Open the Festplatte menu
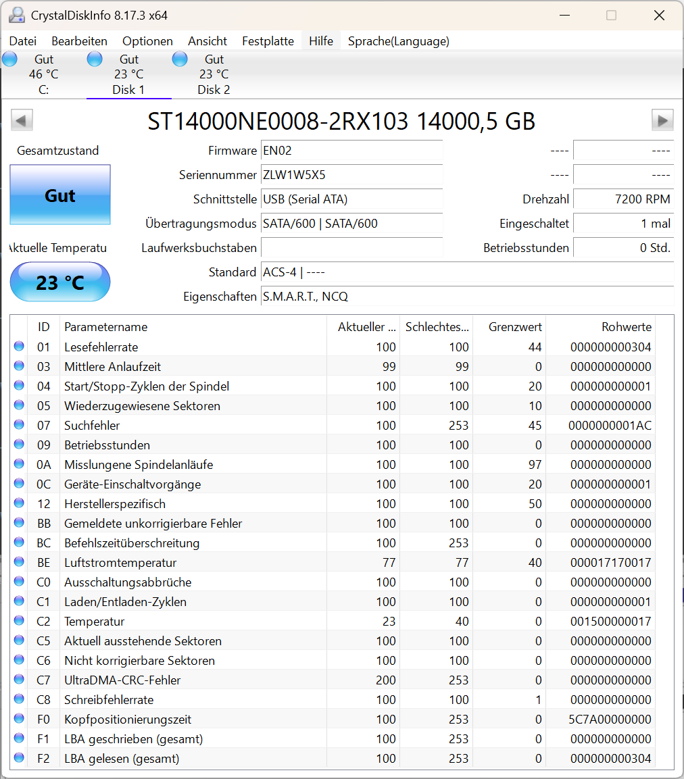 (x=268, y=41)
